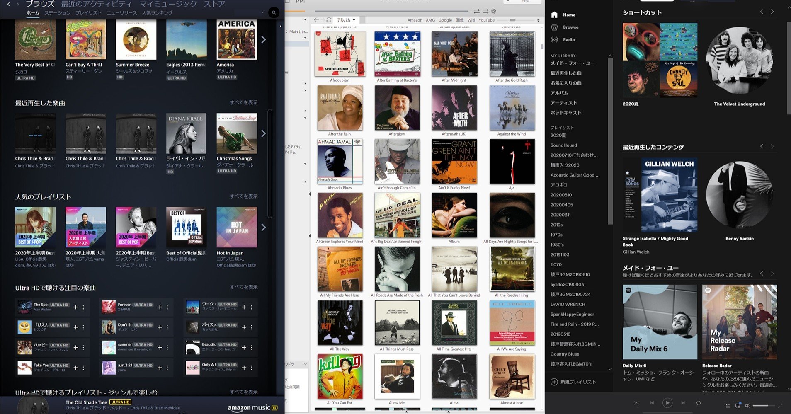Open more options for Only A F track
Viewport: 791px width, 414px height.
tap(252, 368)
